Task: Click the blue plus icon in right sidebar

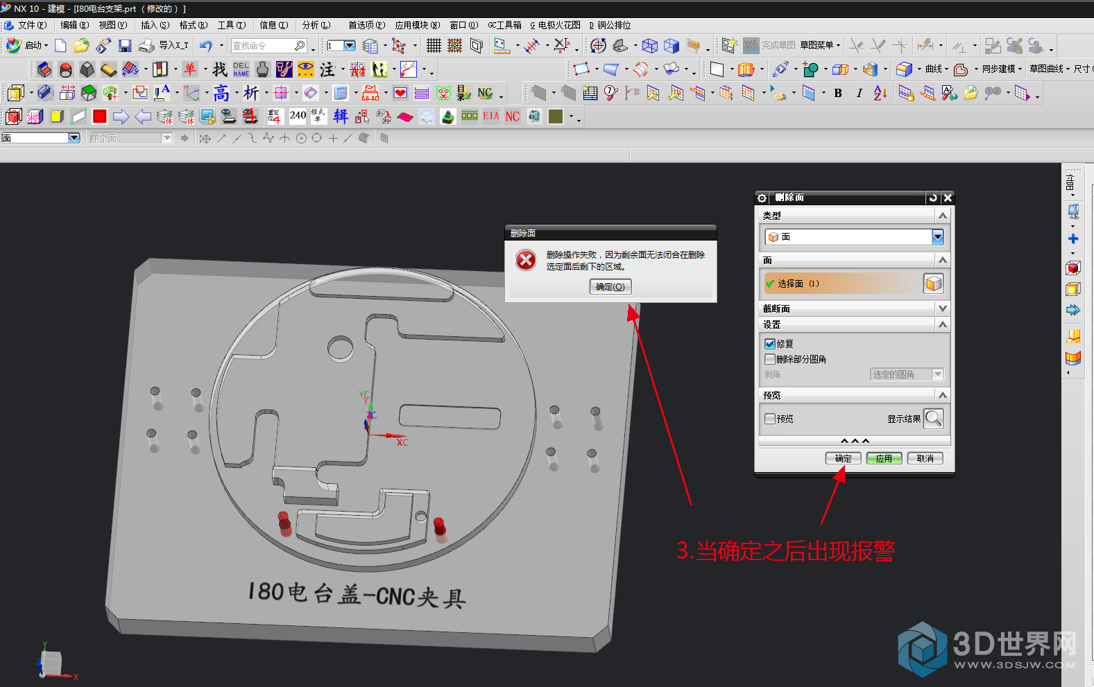Action: click(1073, 239)
